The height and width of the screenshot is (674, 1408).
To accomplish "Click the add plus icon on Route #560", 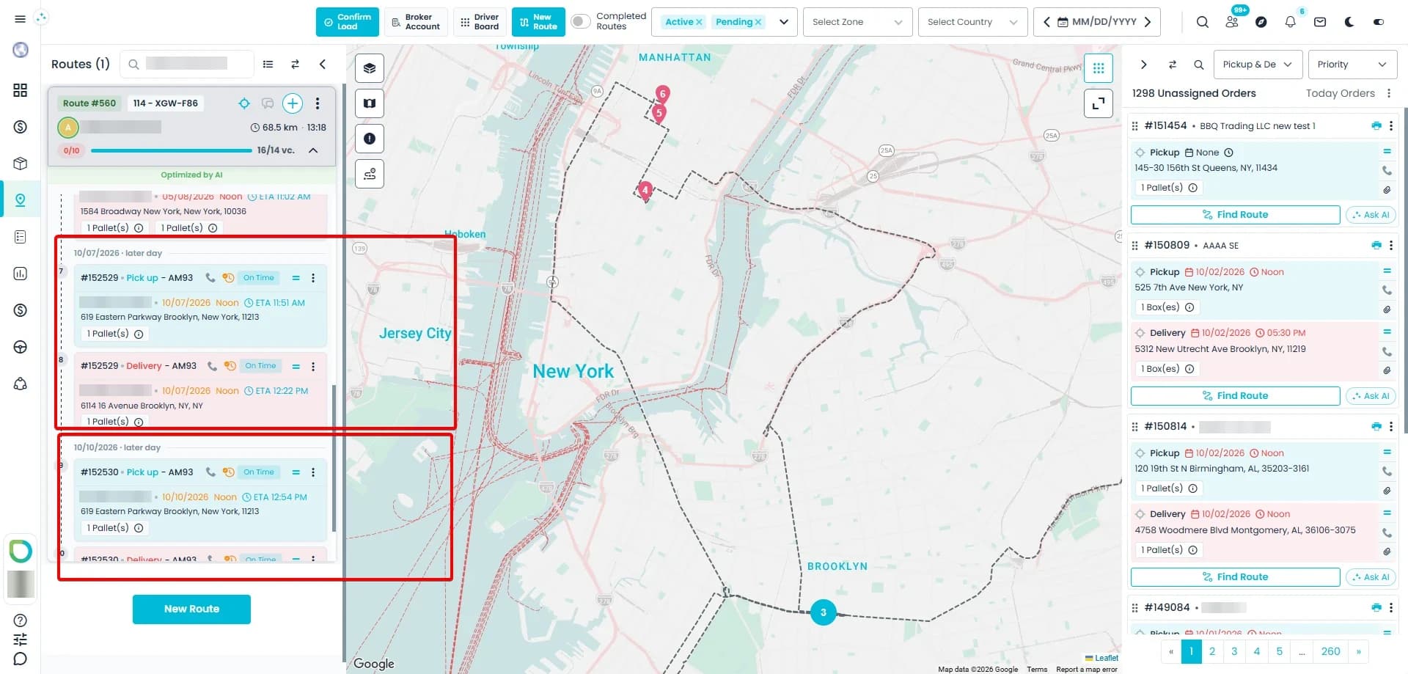I will point(292,103).
